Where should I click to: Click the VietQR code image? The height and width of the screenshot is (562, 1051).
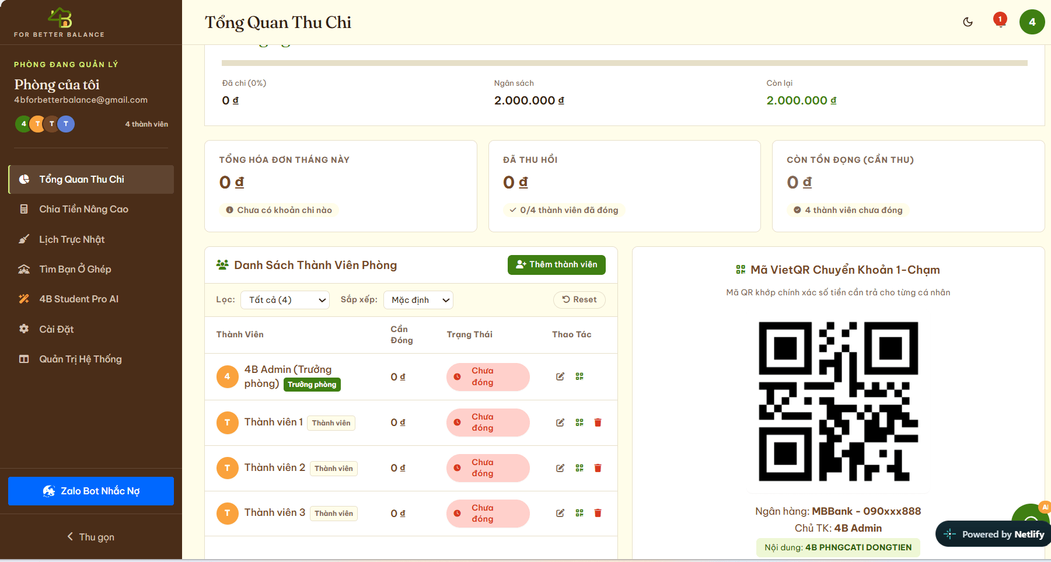pyautogui.click(x=838, y=402)
